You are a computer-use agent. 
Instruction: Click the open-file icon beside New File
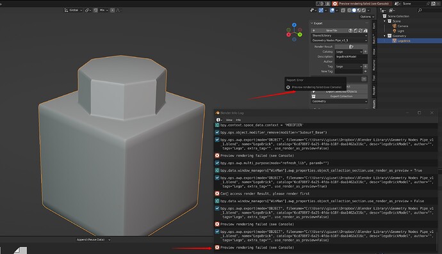(x=356, y=31)
